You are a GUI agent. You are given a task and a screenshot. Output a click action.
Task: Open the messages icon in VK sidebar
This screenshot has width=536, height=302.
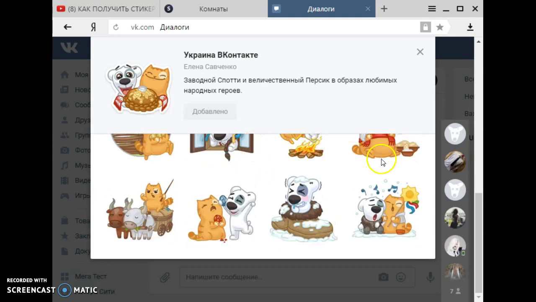(x=64, y=105)
